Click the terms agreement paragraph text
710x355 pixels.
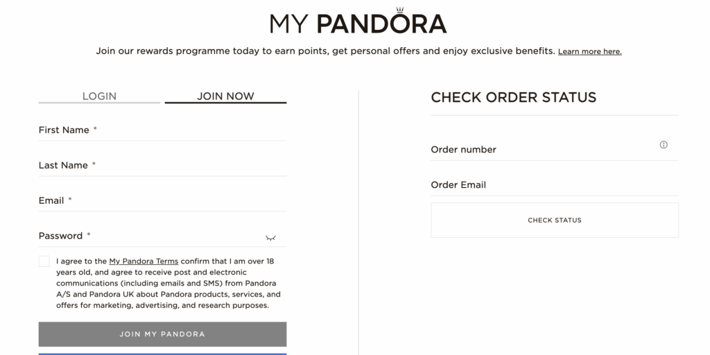click(x=168, y=284)
